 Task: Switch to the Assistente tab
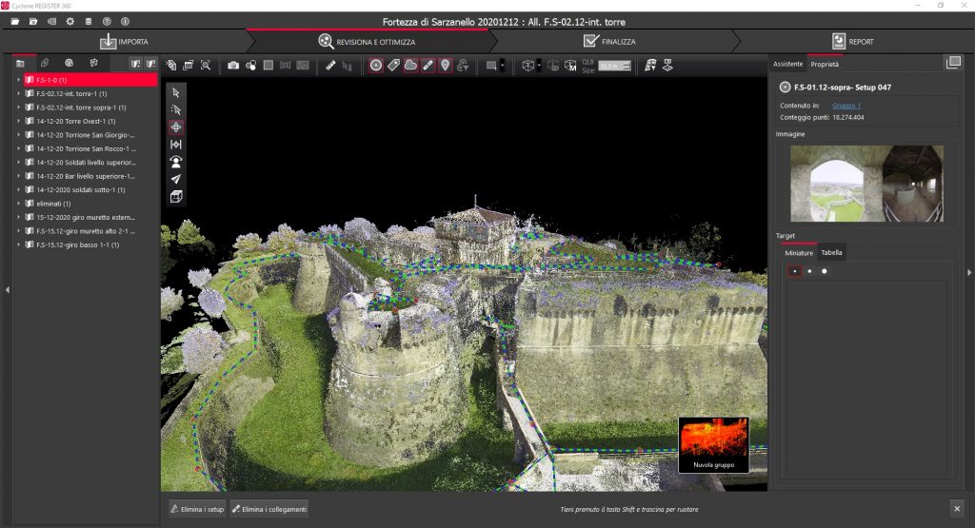787,64
